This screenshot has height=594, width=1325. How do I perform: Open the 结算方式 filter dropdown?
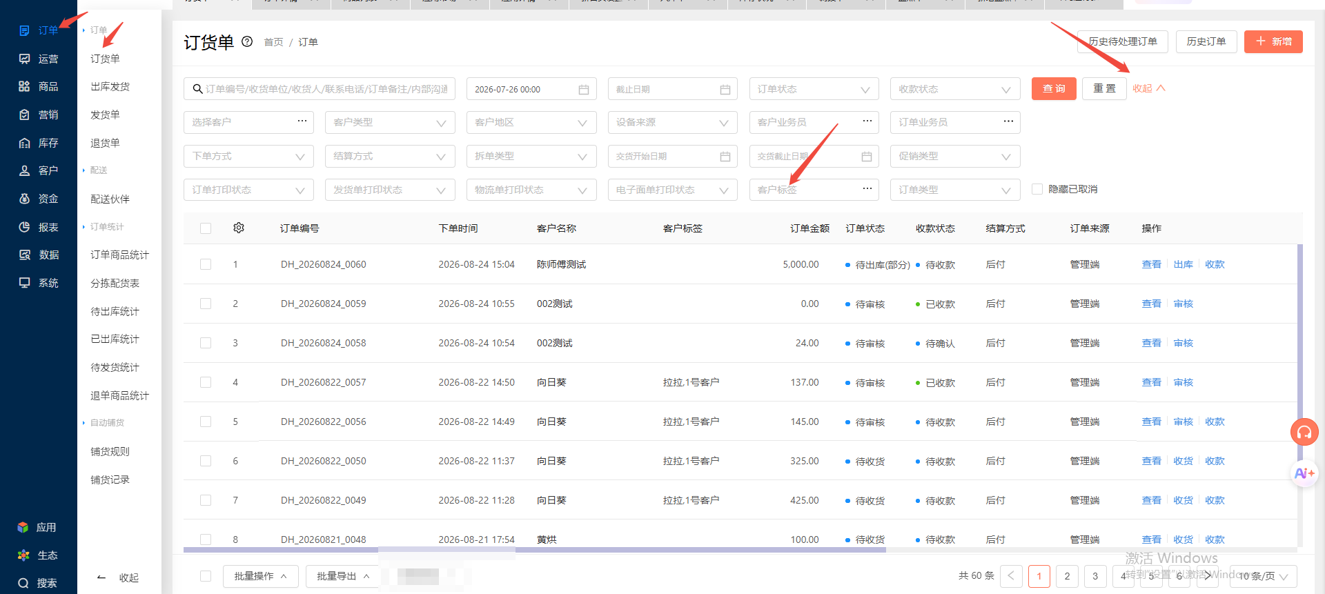pos(390,156)
